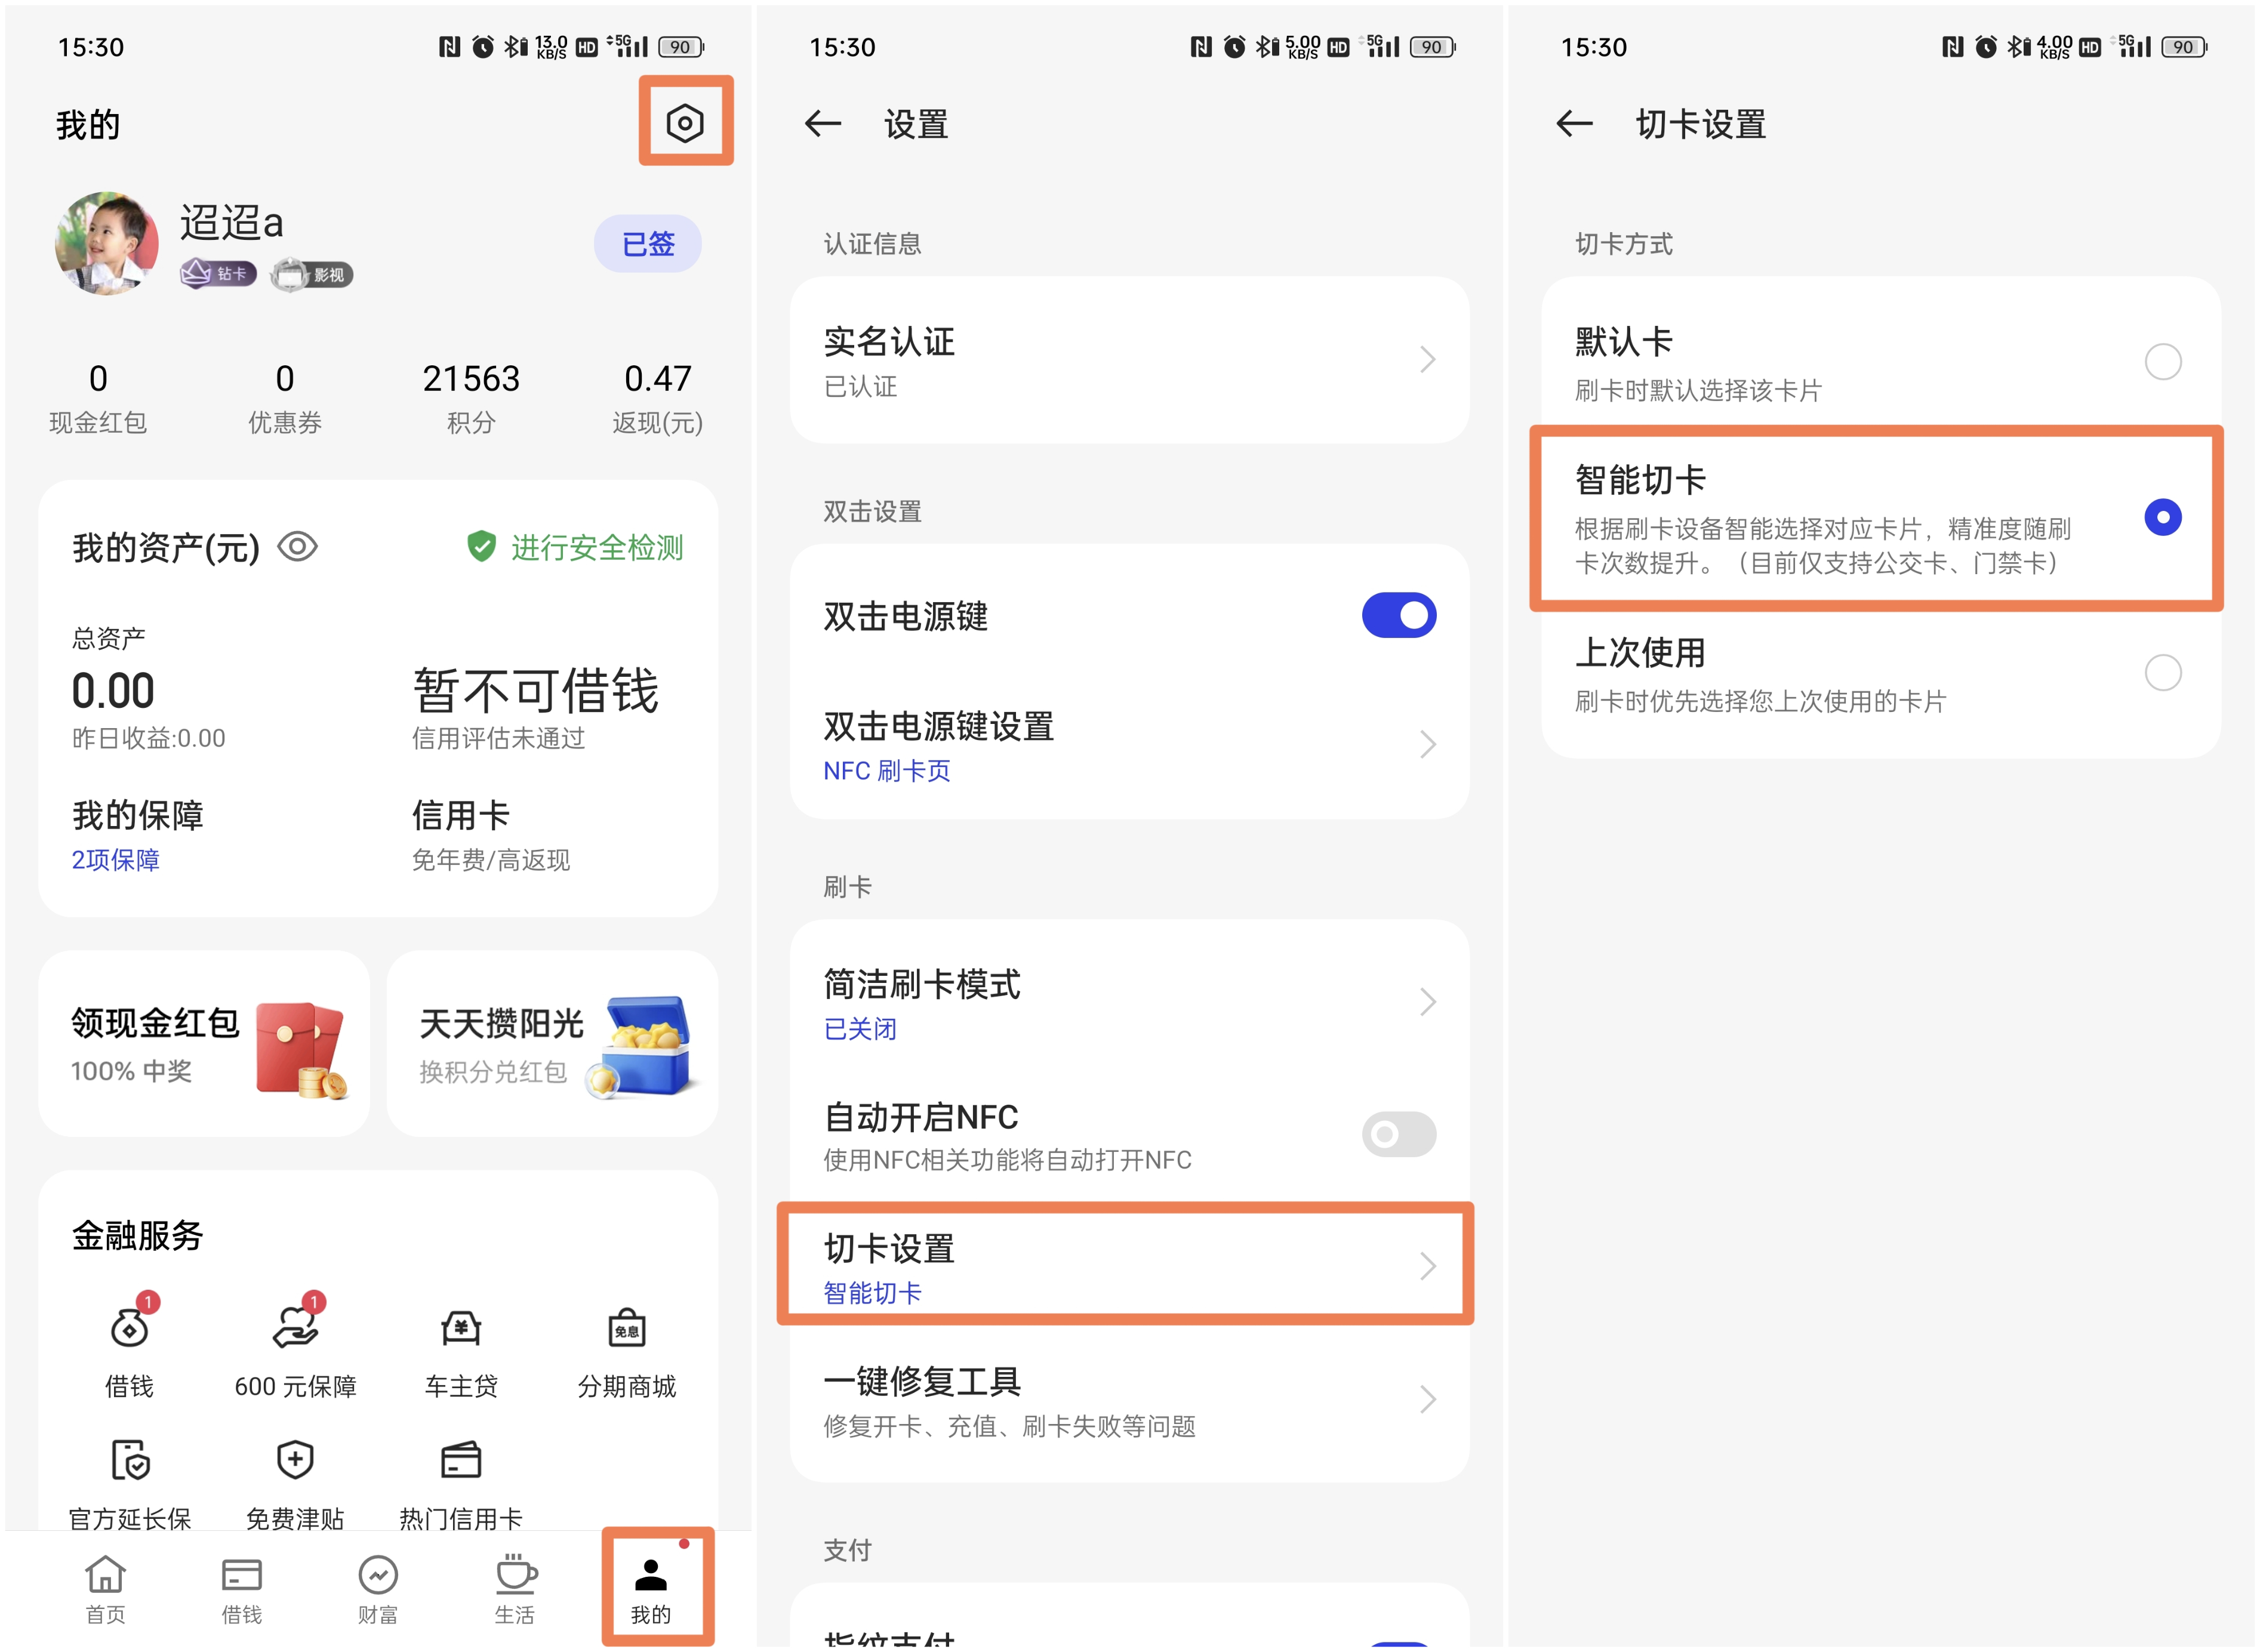Switch to the 财富 tab
2260x1652 pixels.
[x=378, y=1589]
